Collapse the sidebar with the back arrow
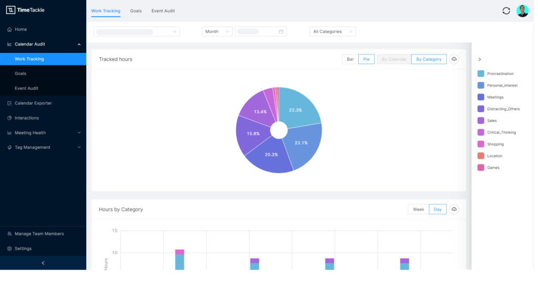This screenshot has height=302, width=538. click(43, 263)
